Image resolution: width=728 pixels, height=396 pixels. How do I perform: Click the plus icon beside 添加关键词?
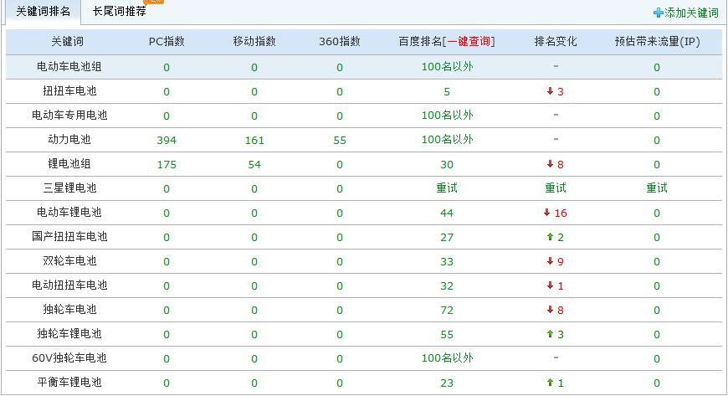(658, 13)
